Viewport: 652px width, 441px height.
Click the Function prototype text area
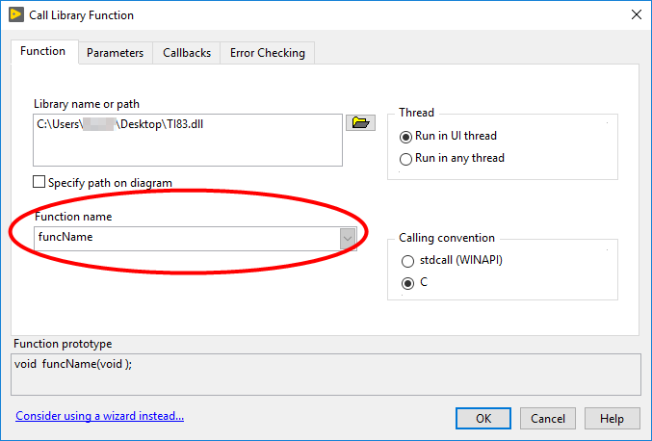(326, 375)
